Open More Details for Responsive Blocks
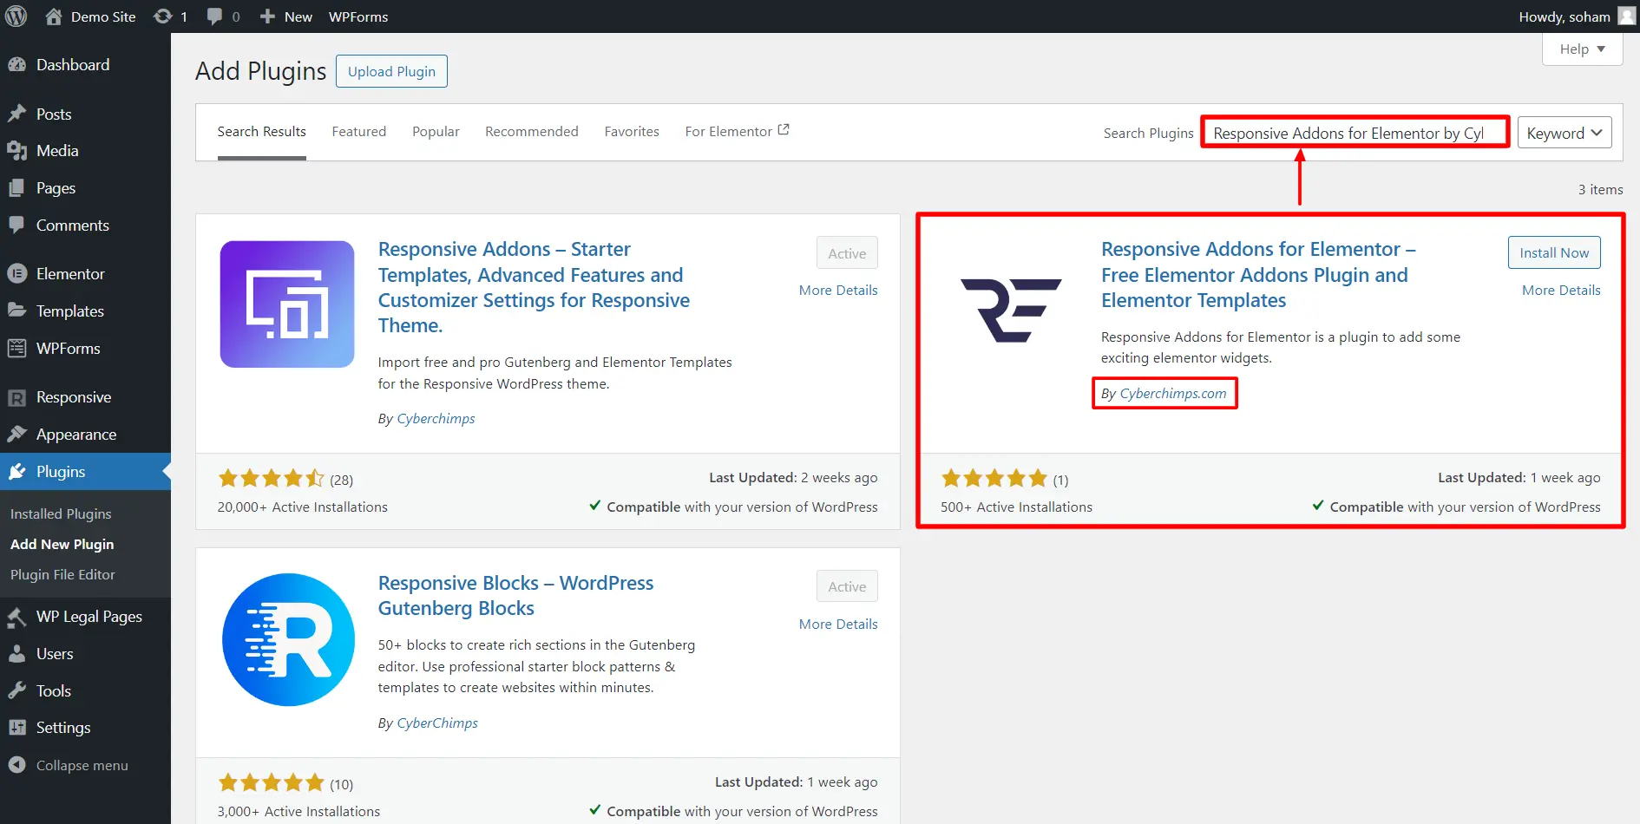The height and width of the screenshot is (824, 1640). coord(838,625)
